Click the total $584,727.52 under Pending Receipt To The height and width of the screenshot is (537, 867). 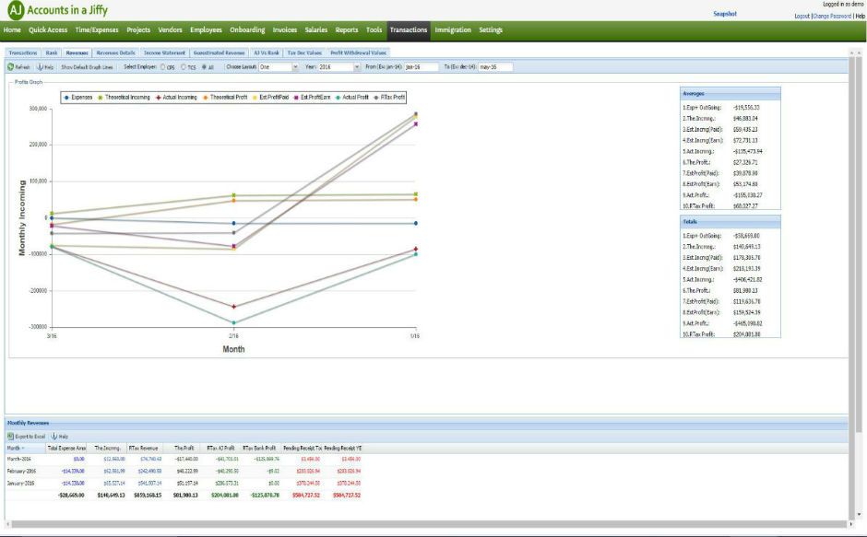pyautogui.click(x=305, y=495)
